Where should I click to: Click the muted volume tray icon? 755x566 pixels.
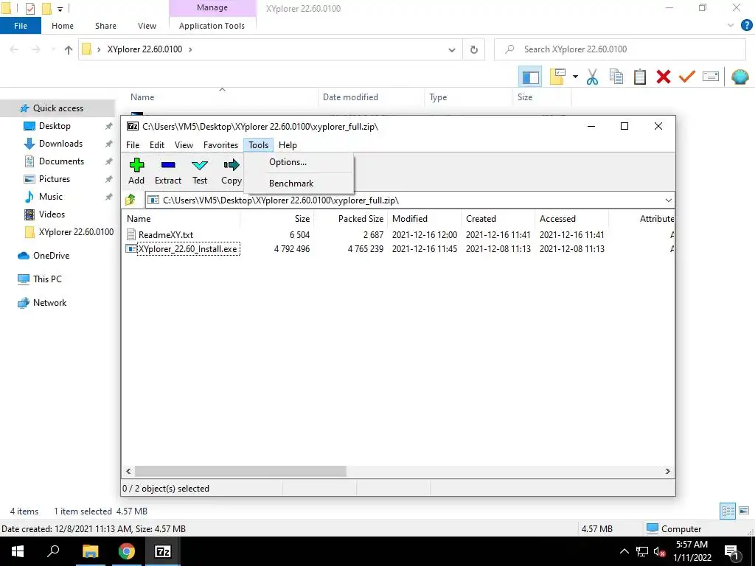659,551
